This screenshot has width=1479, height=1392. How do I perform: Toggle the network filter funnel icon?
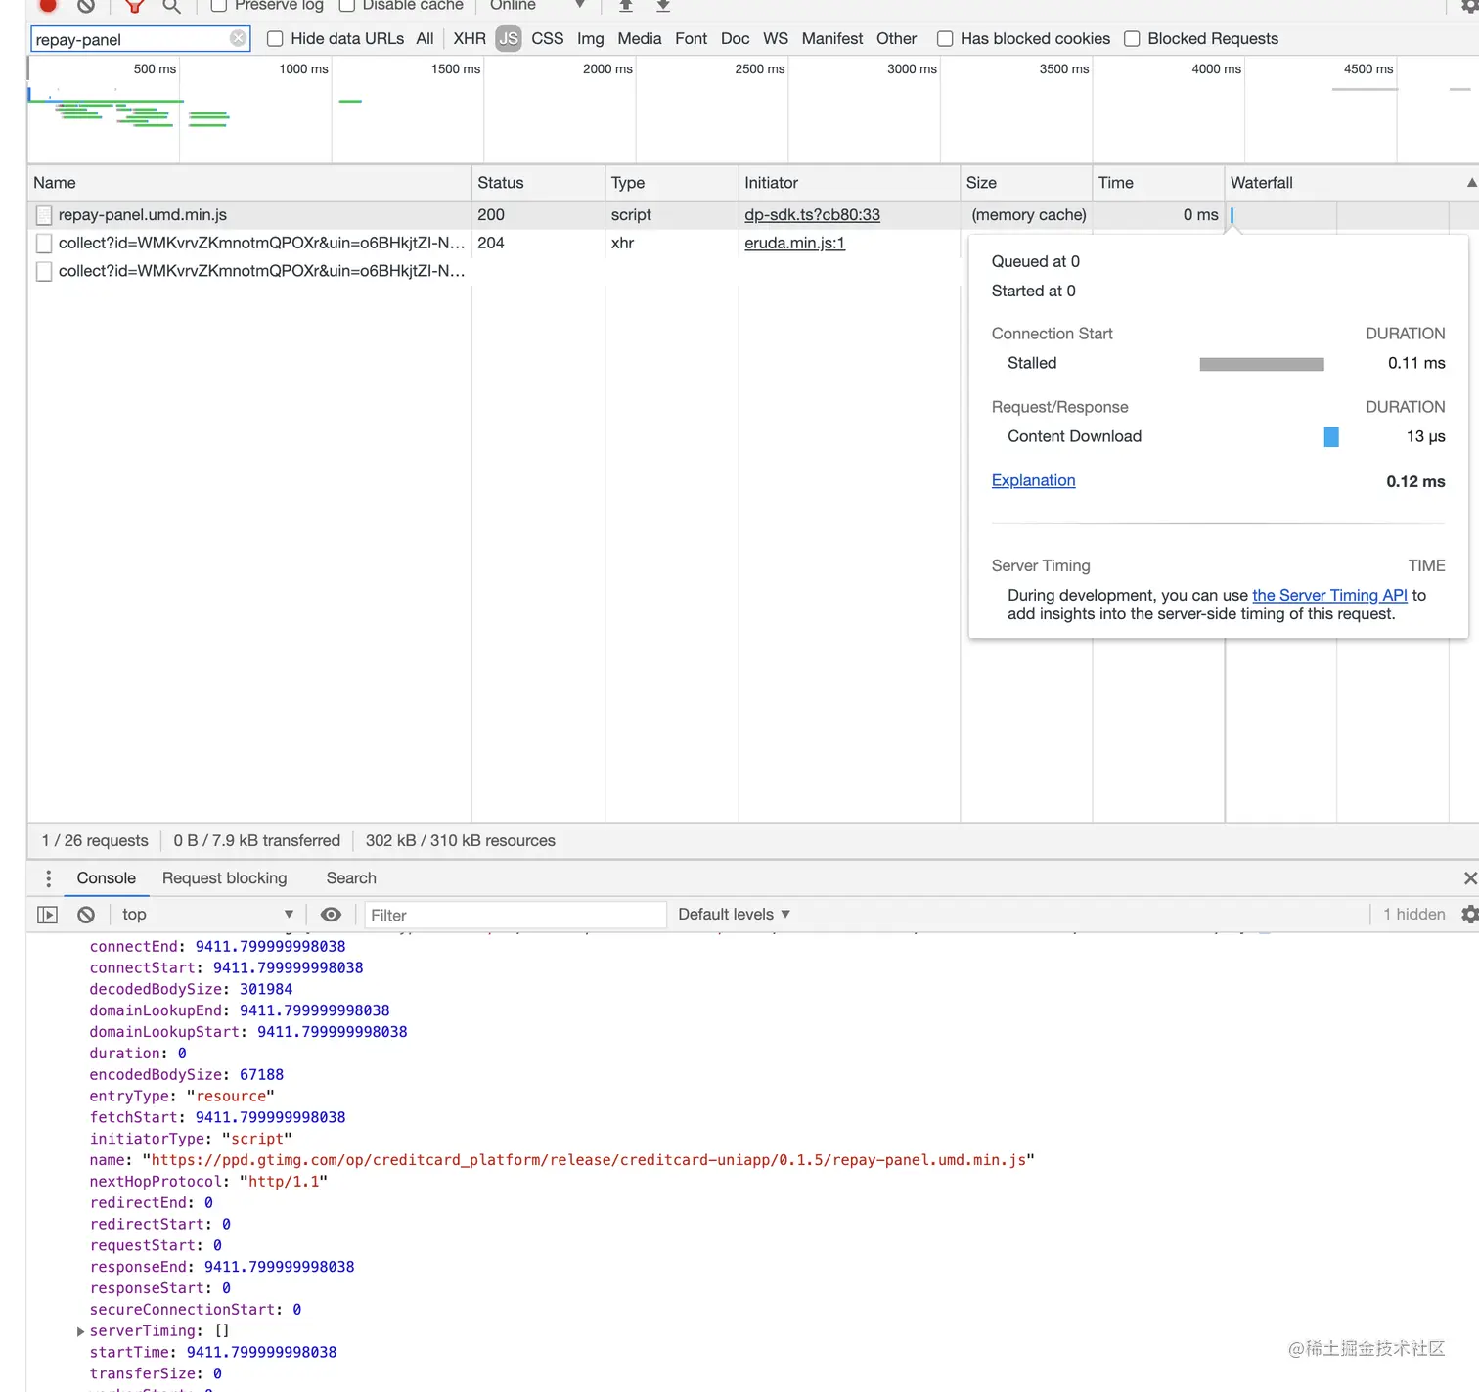point(135,5)
